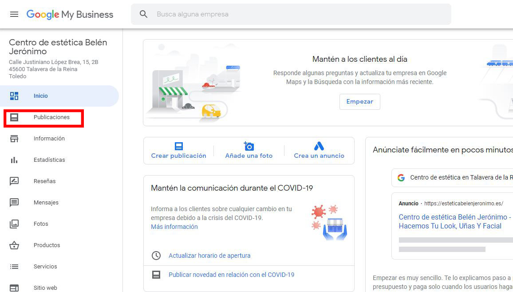Click the storefront illustration in the top banner
513x292 pixels.
[193, 84]
